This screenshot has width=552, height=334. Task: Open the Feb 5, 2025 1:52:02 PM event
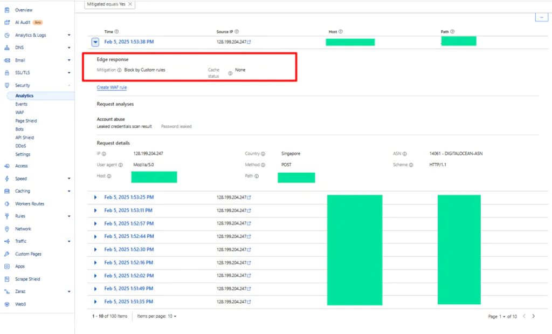[x=129, y=276]
